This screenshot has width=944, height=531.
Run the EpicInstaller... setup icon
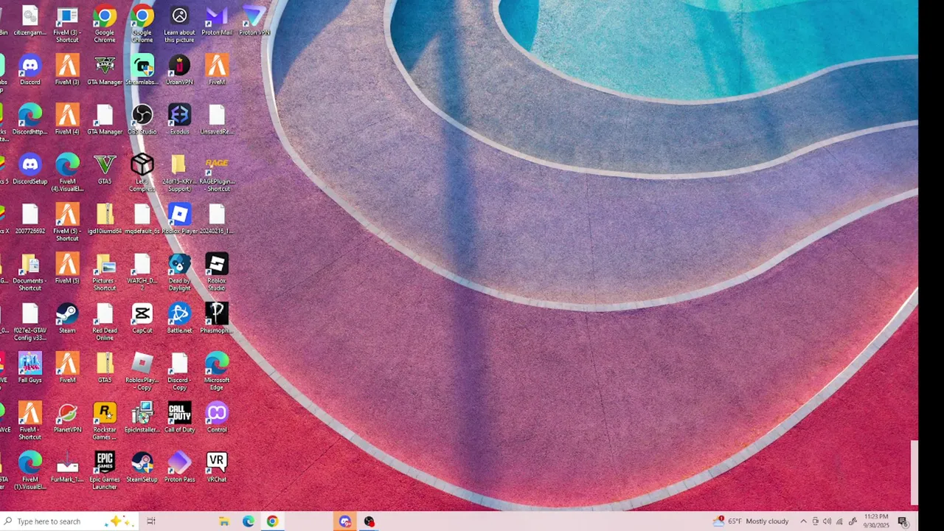tap(142, 417)
